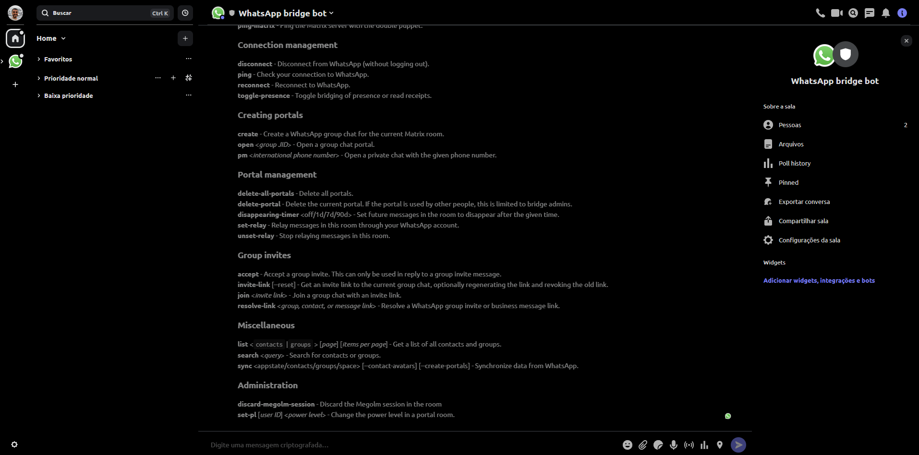
Task: Toggle room info panel
Action: coord(902,13)
